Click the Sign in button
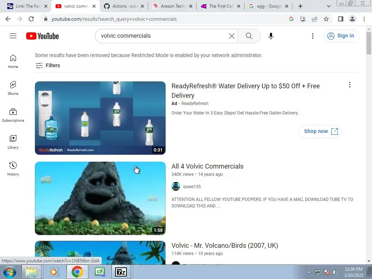The height and width of the screenshot is (279, 372). pos(341,36)
